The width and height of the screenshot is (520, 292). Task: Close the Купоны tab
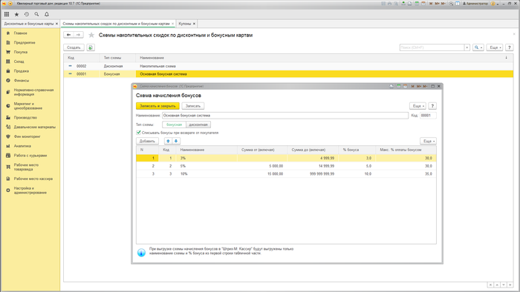[195, 24]
